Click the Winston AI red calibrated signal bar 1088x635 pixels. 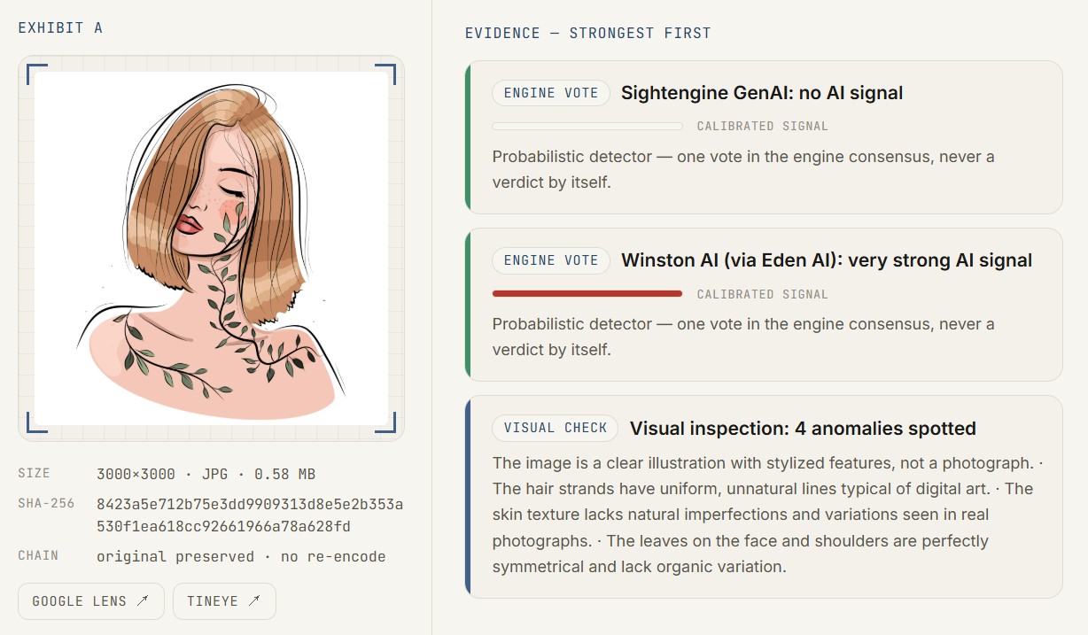[x=587, y=293]
